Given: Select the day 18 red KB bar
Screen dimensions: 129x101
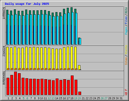Looking at the screenshot, I should (72, 85).
